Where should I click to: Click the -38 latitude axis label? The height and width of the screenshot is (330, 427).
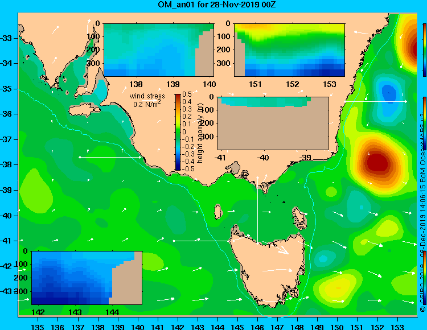point(6,164)
